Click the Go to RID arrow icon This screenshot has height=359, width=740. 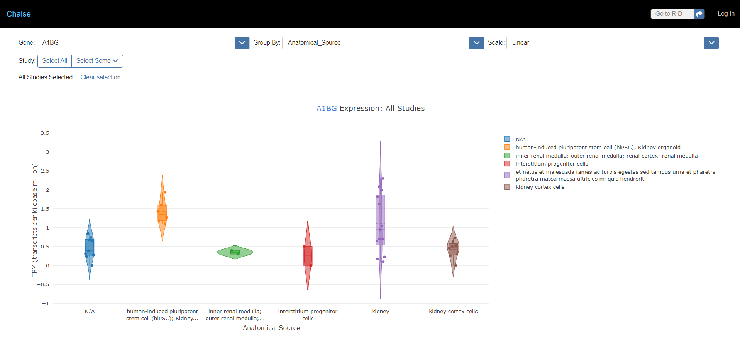(699, 14)
